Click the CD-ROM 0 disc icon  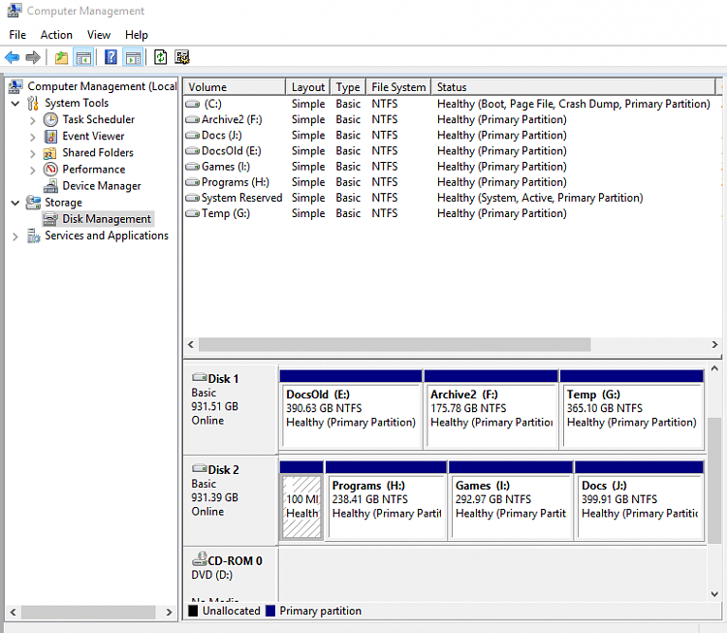pos(200,558)
